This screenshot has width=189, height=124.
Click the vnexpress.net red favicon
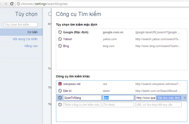[60, 84]
